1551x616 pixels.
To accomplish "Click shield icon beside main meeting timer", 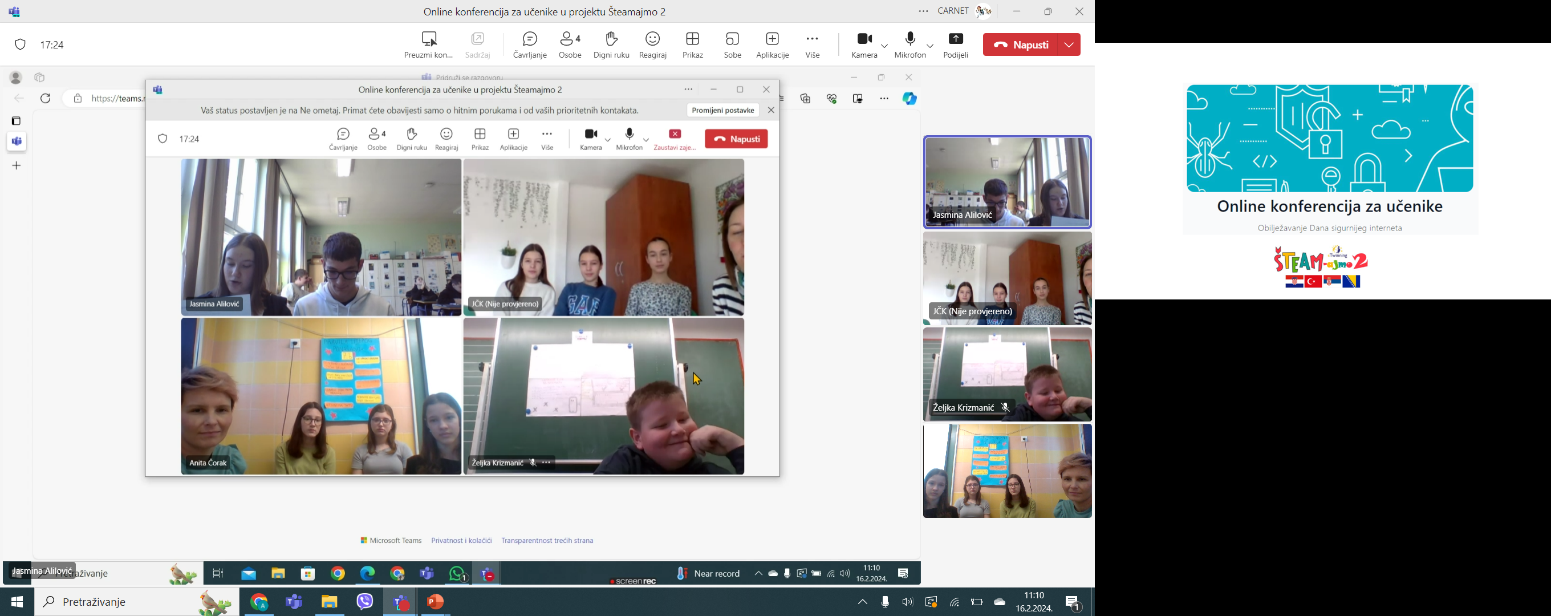I will click(x=21, y=44).
